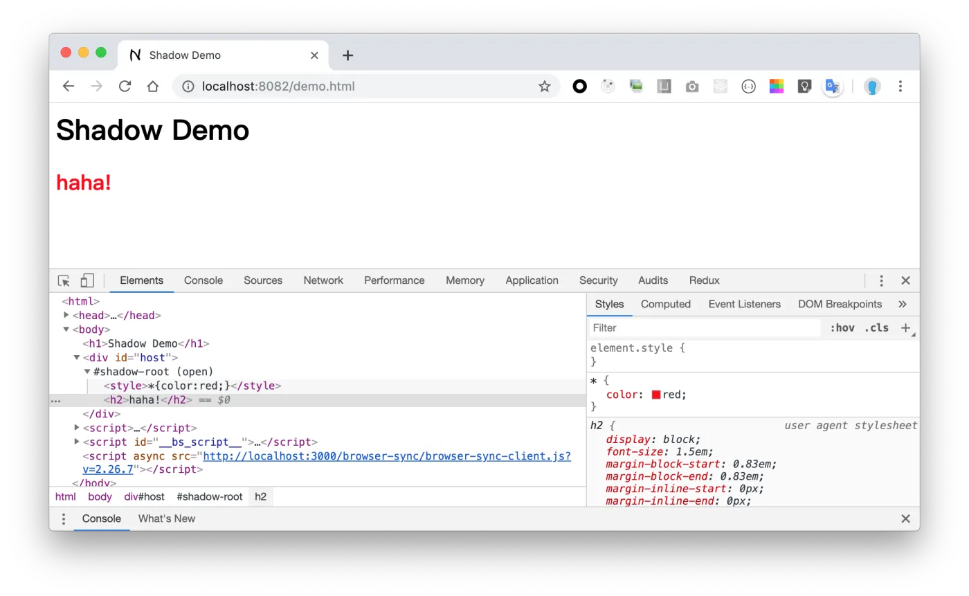969x596 pixels.
Task: Add a new style rule with plus
Action: pyautogui.click(x=905, y=328)
